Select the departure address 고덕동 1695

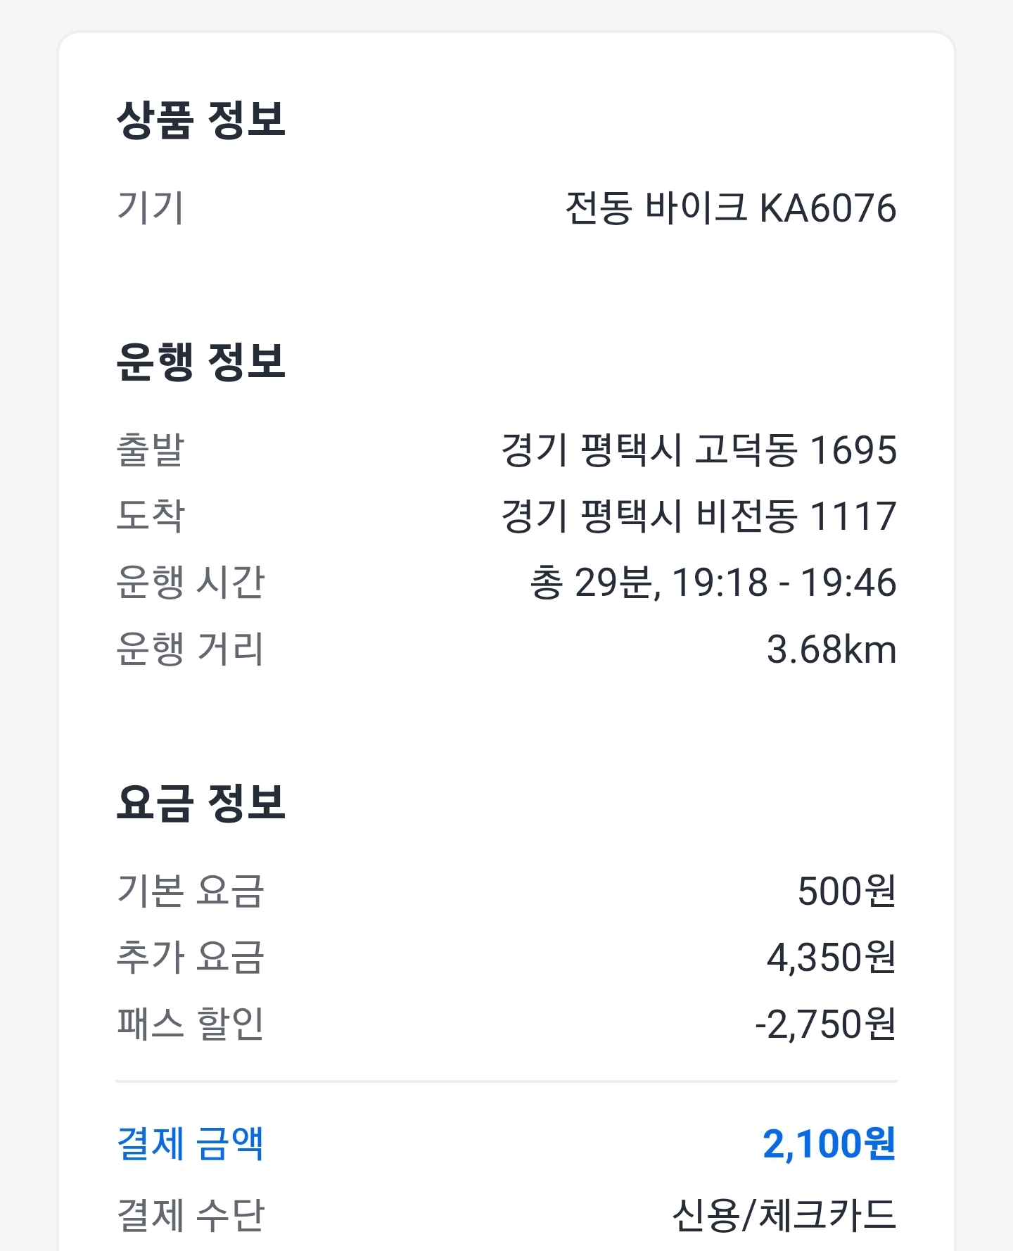tap(699, 450)
